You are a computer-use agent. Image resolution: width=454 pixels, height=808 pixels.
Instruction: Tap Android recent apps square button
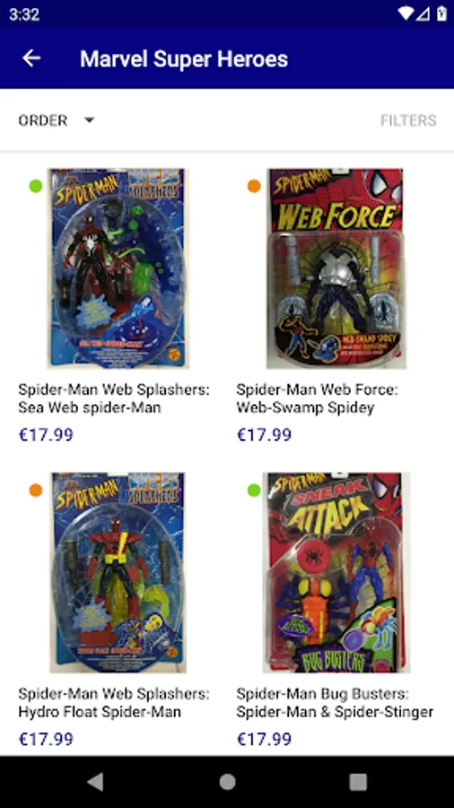tap(358, 782)
